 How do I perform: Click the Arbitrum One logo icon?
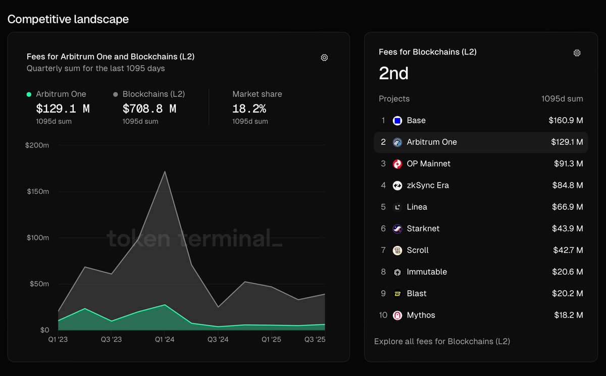point(397,142)
